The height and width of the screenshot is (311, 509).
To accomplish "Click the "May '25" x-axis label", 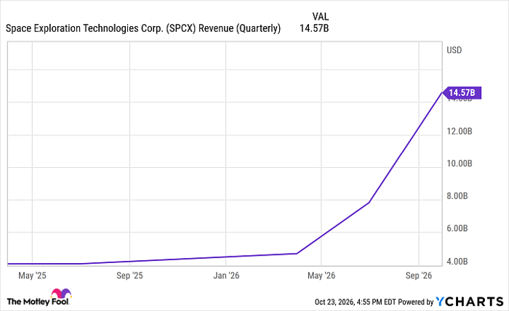I will click(x=32, y=275).
